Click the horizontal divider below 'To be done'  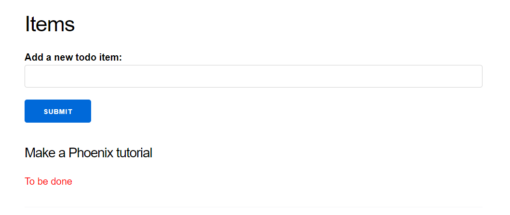coord(253,207)
